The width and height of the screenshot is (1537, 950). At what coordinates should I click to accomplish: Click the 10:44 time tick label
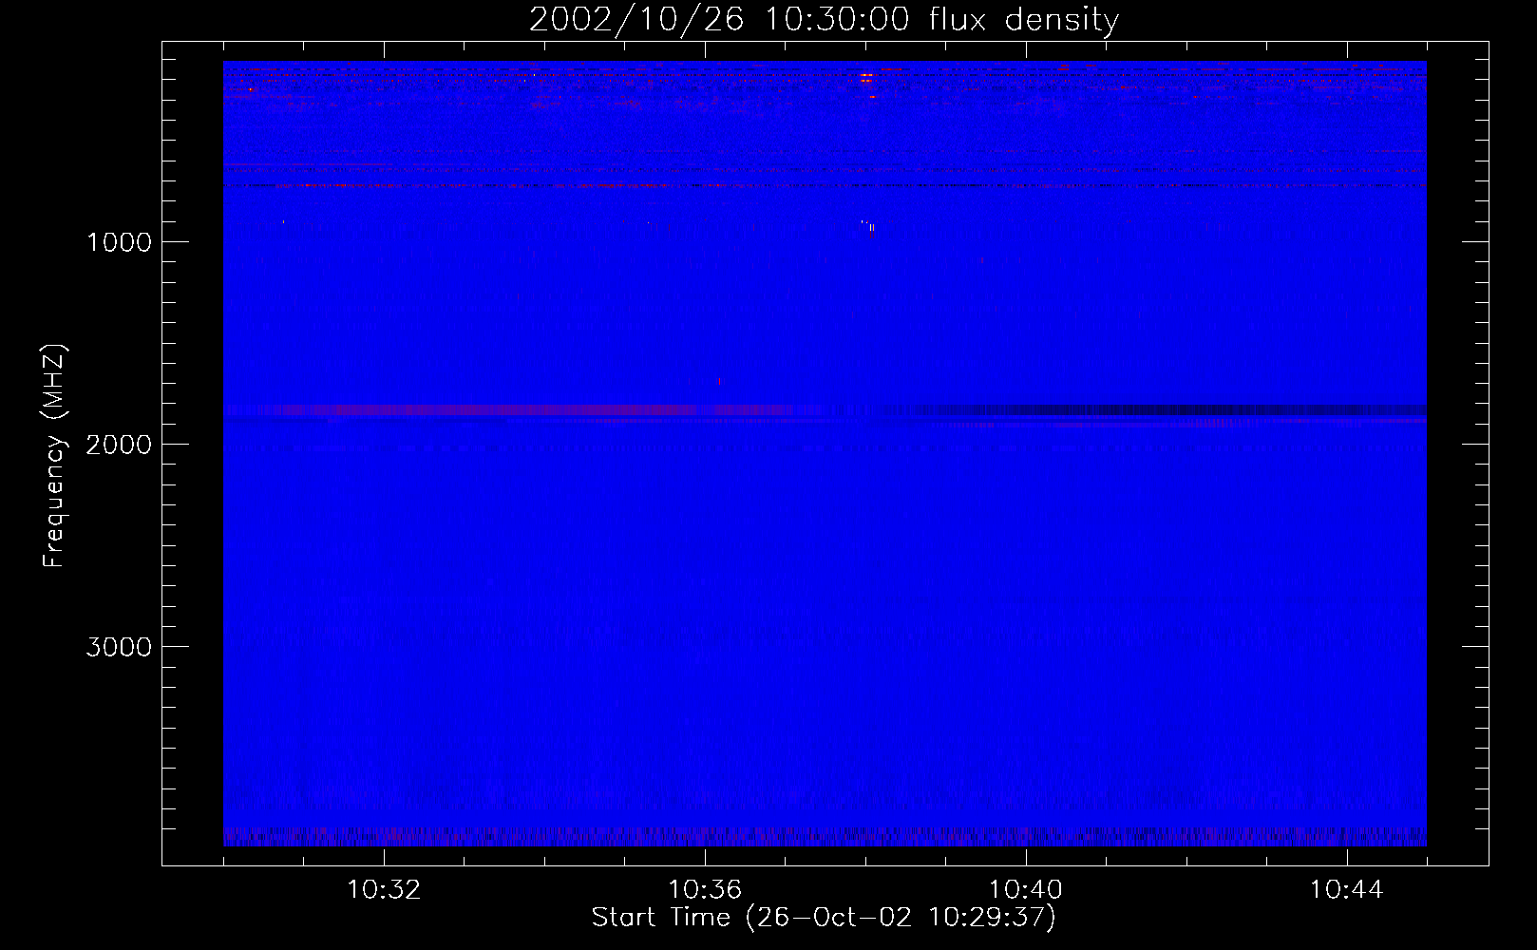1346,890
